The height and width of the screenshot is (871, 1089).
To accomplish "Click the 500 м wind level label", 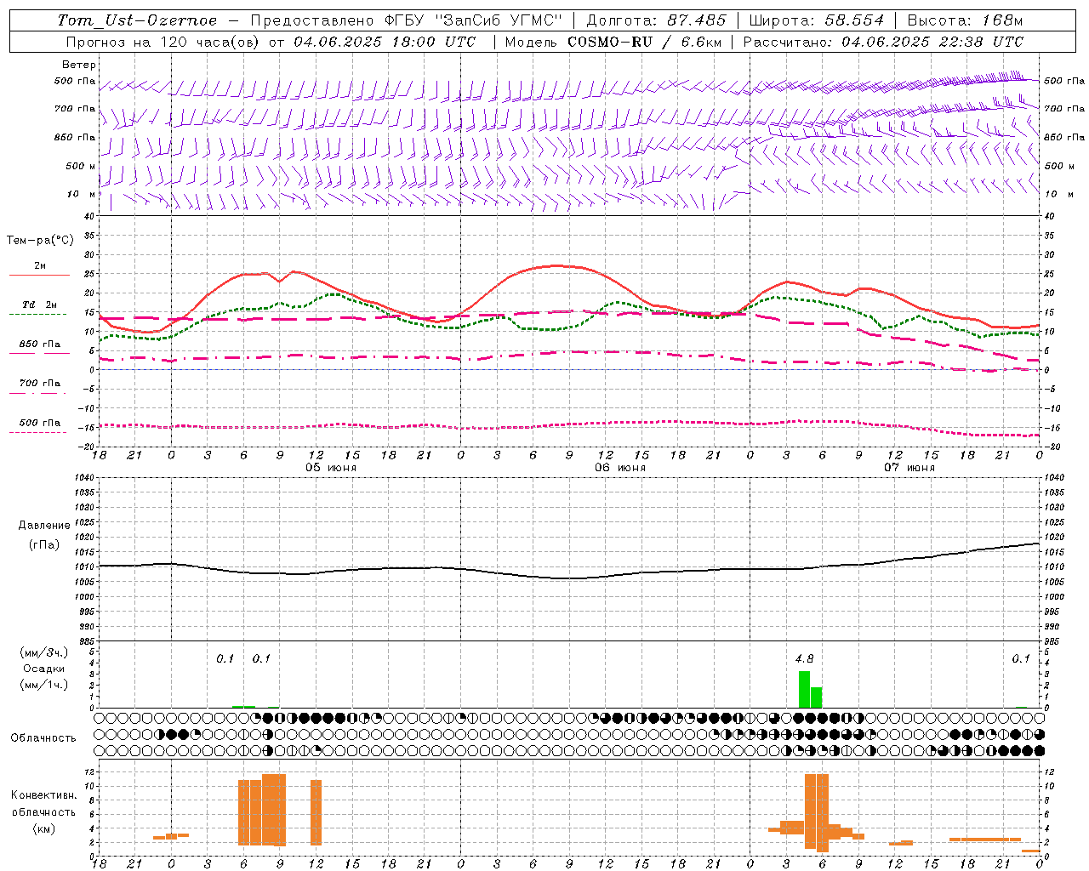I will point(80,166).
